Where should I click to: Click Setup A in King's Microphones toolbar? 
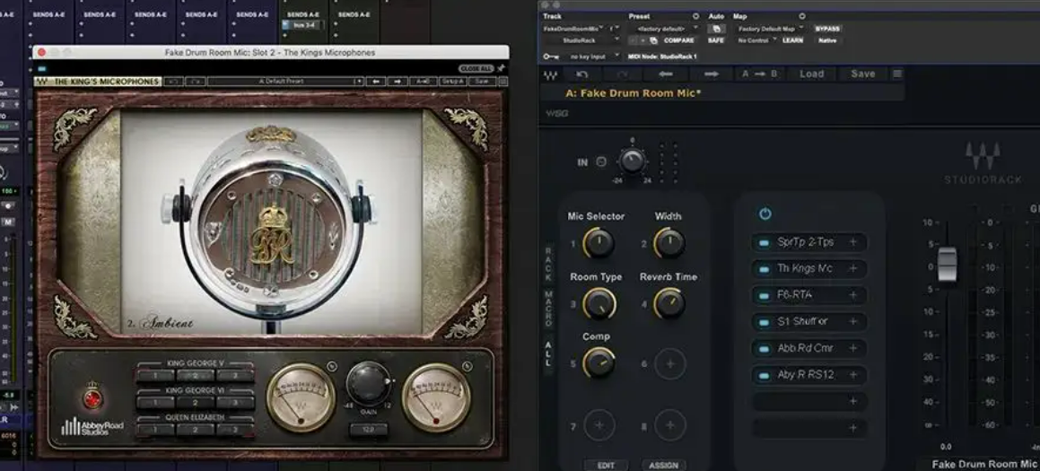[454, 82]
